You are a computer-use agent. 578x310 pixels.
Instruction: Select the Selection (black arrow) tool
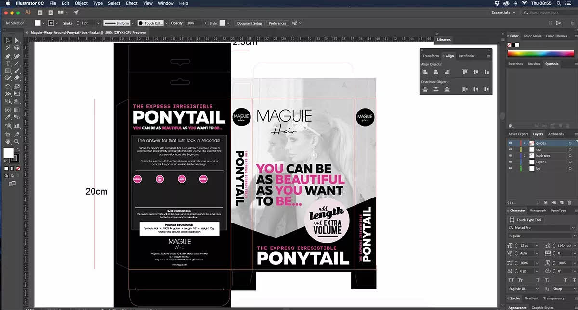coord(8,40)
